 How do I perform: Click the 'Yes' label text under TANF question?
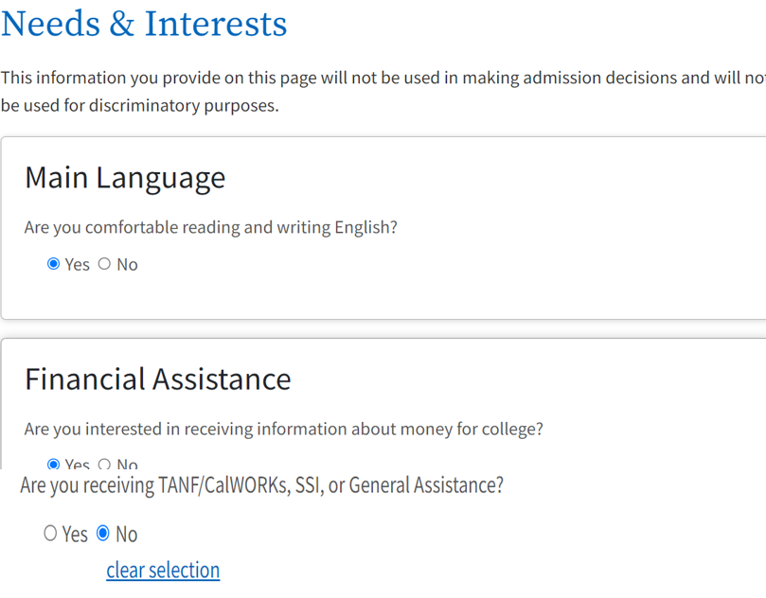[75, 535]
